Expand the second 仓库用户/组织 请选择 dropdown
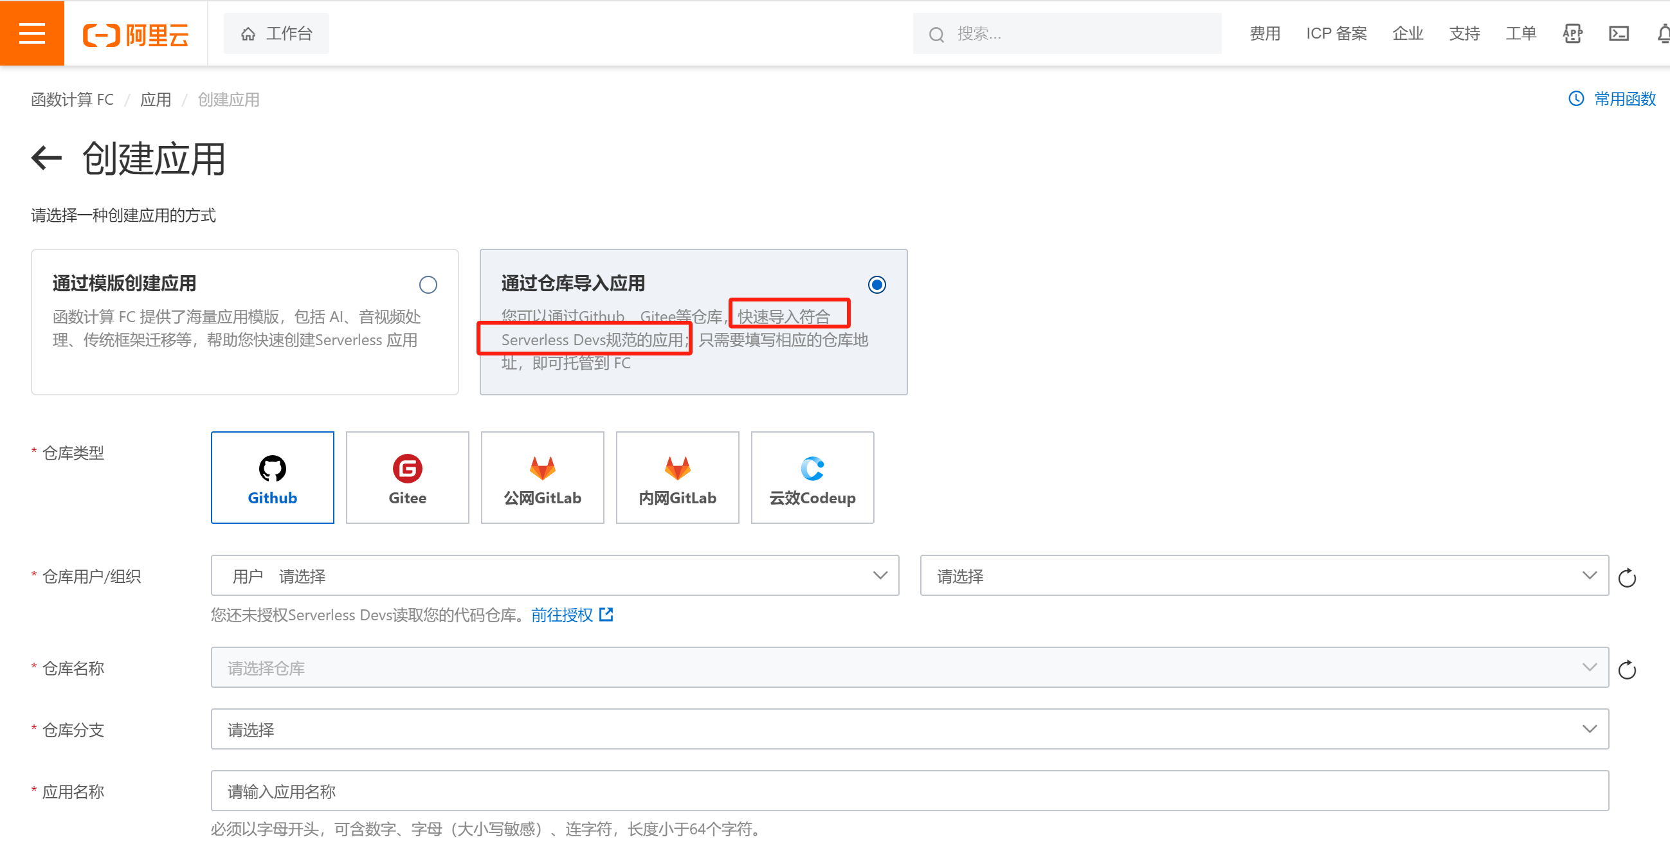The image size is (1670, 853). pyautogui.click(x=1264, y=575)
